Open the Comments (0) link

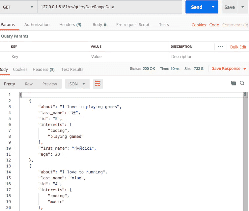[x=235, y=25]
